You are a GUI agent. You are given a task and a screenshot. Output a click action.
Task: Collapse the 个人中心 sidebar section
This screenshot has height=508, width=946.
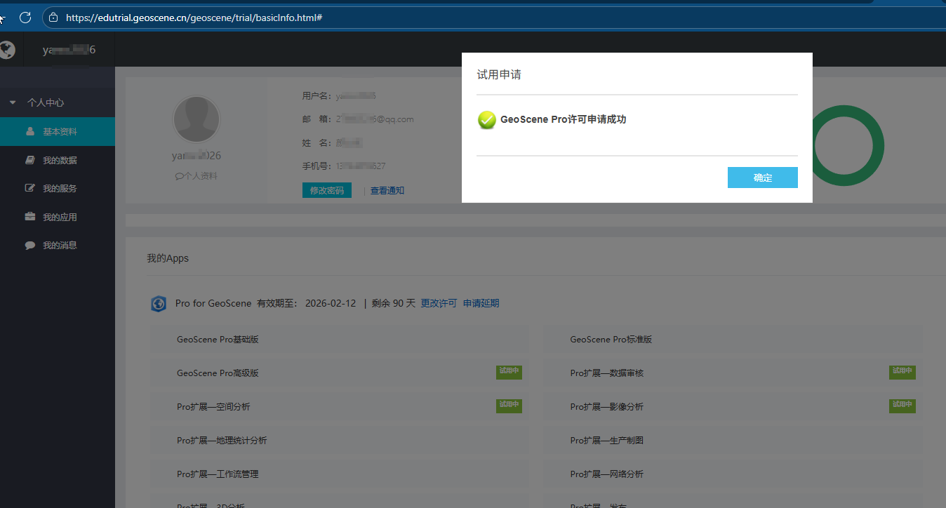13,102
